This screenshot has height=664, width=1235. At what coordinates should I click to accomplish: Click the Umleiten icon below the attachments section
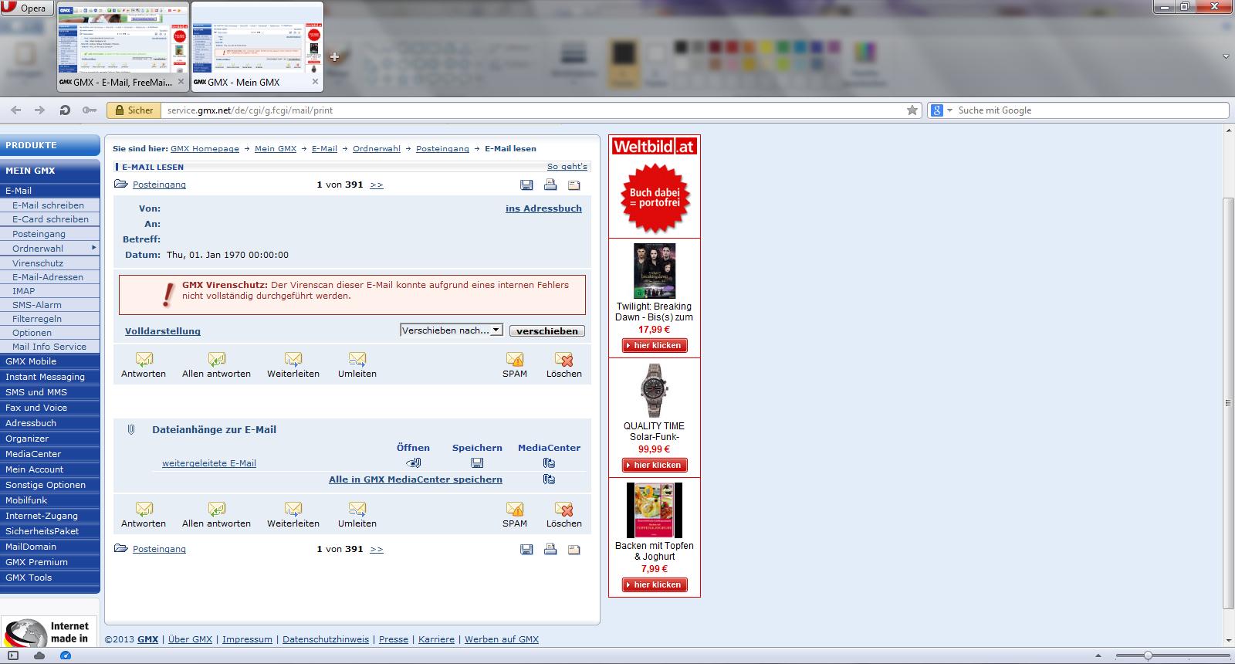pyautogui.click(x=357, y=509)
